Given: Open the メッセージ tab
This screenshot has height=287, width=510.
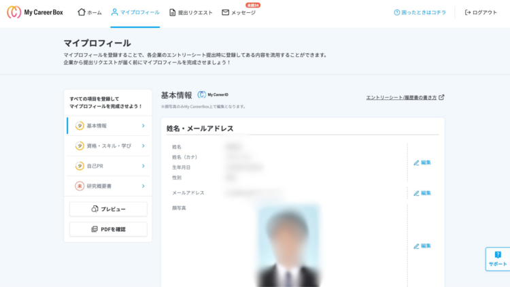Looking at the screenshot, I should tap(239, 12).
